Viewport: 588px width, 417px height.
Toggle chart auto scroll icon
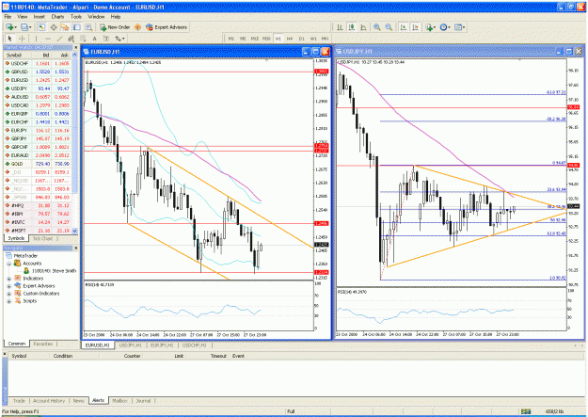404,27
